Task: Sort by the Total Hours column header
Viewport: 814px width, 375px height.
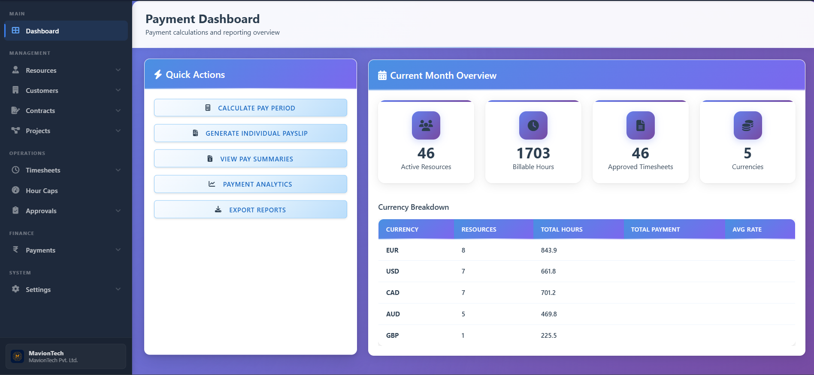Action: (561, 229)
